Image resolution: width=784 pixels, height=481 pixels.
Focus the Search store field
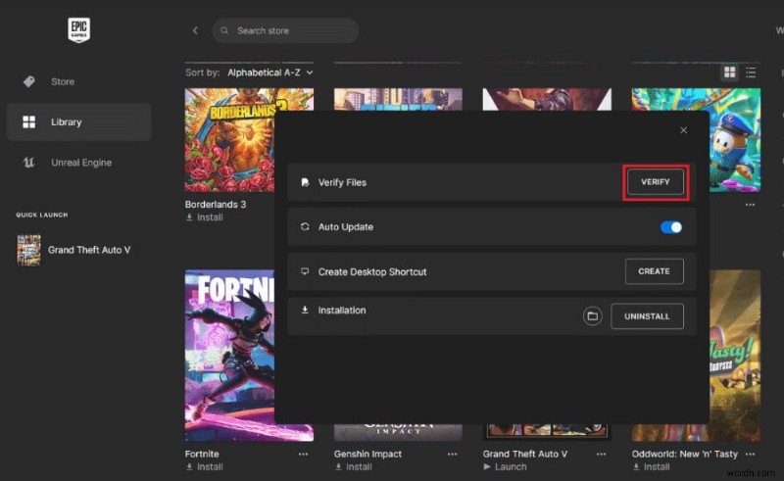tap(285, 30)
